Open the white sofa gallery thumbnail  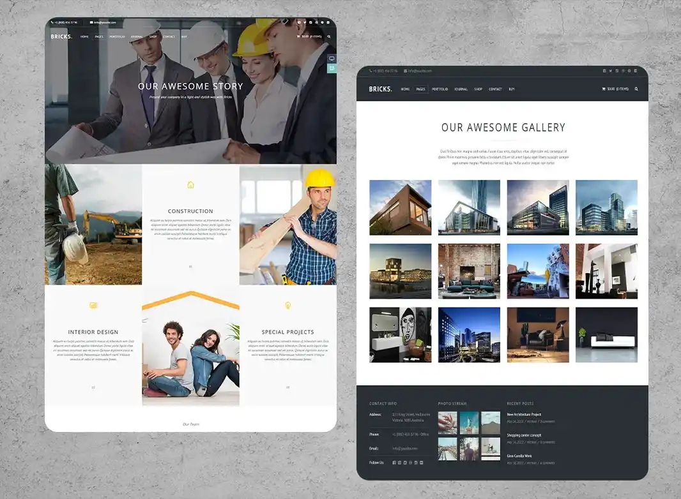pos(606,335)
